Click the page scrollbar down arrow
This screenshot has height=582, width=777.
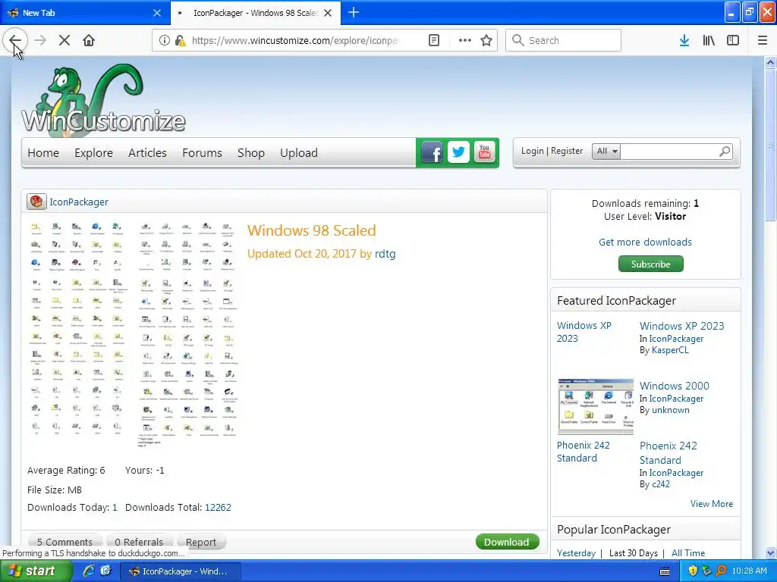[x=770, y=552]
